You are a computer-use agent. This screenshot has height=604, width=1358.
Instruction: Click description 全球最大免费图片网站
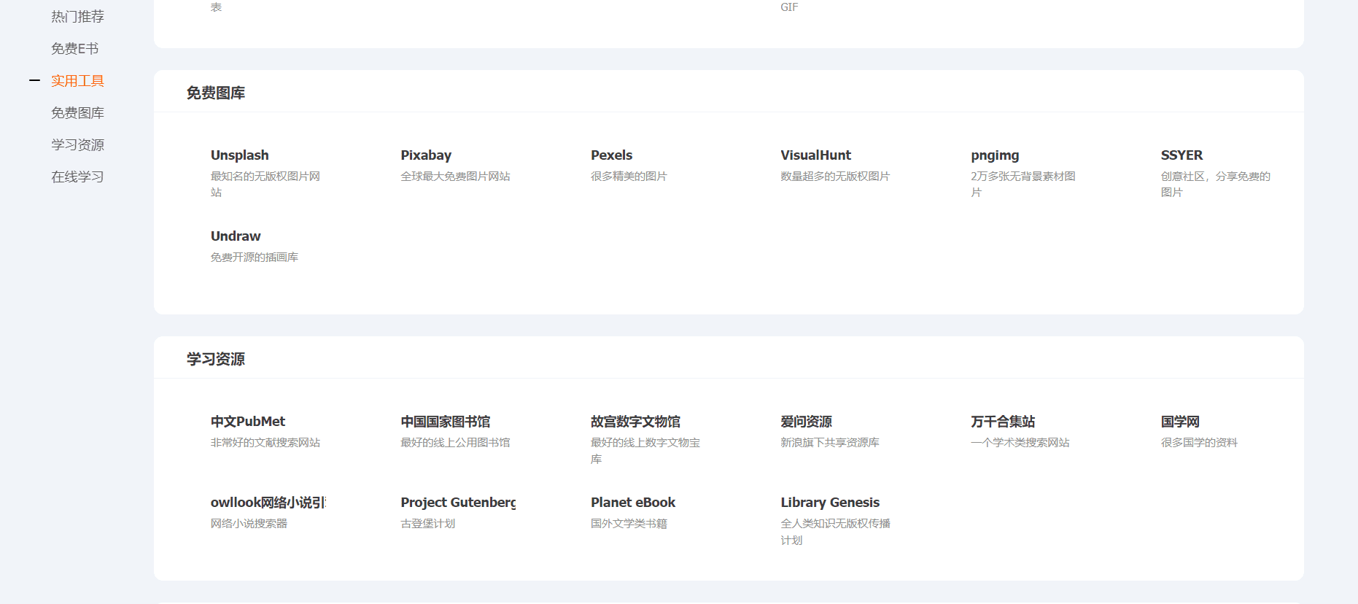pos(455,177)
